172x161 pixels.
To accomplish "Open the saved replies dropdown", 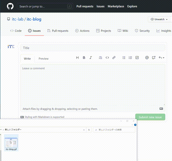I will (x=162, y=58).
